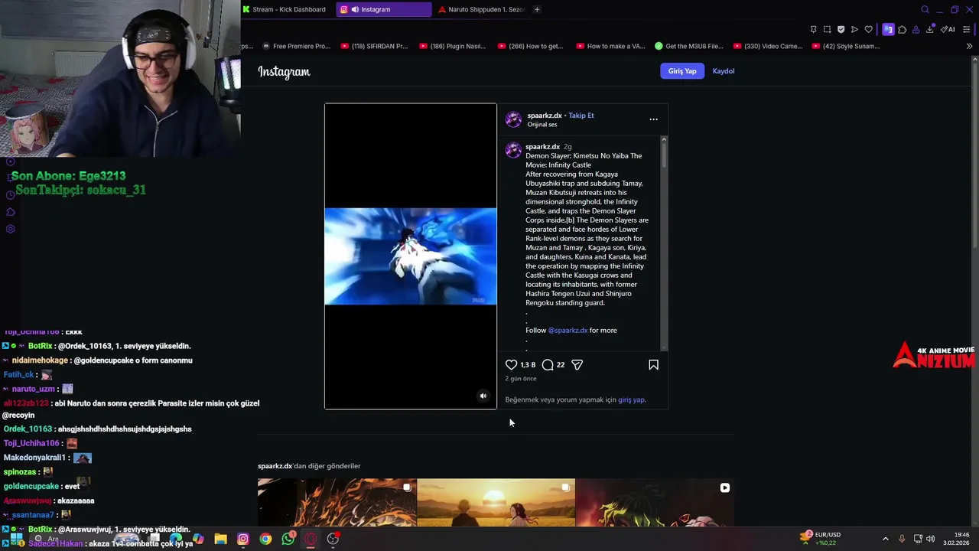The width and height of the screenshot is (979, 551).
Task: Open the volume speaker icon in system tray
Action: 931,539
